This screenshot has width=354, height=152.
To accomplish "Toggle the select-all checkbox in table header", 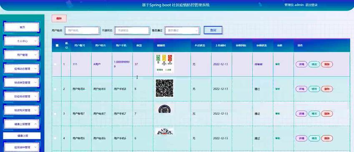I will click(57, 45).
